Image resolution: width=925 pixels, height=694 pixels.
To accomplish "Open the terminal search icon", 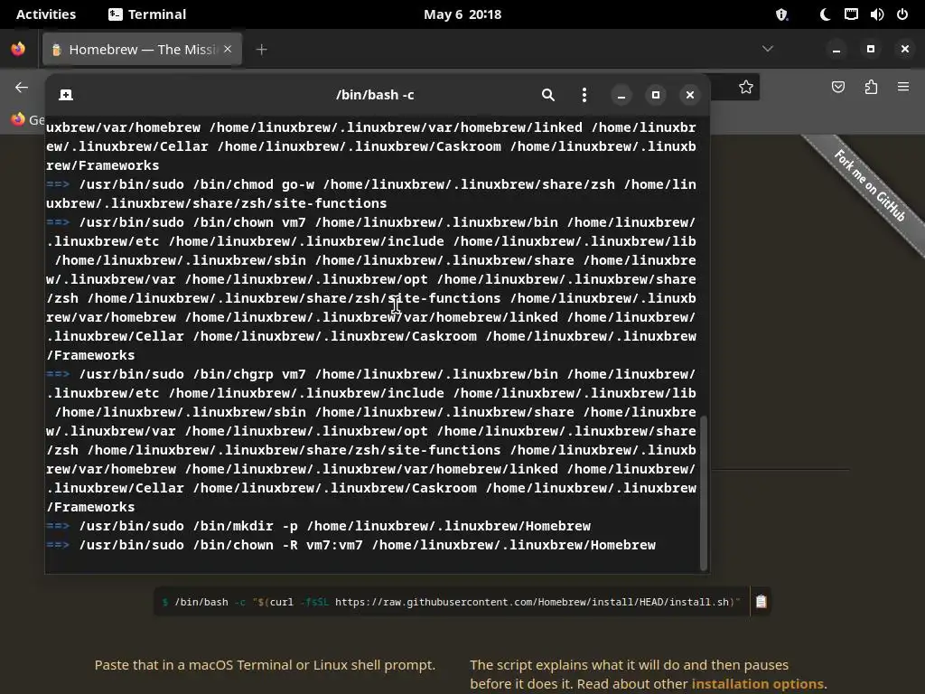I will point(548,95).
